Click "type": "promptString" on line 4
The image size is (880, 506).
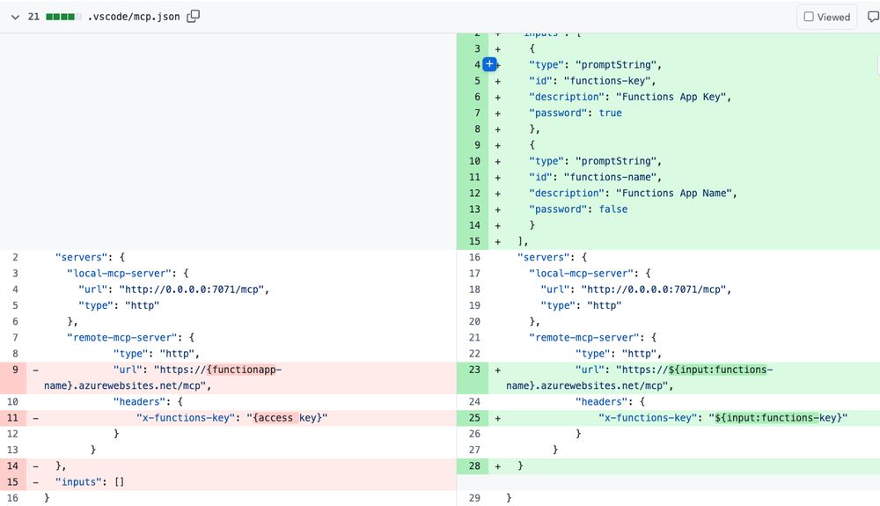click(x=596, y=65)
